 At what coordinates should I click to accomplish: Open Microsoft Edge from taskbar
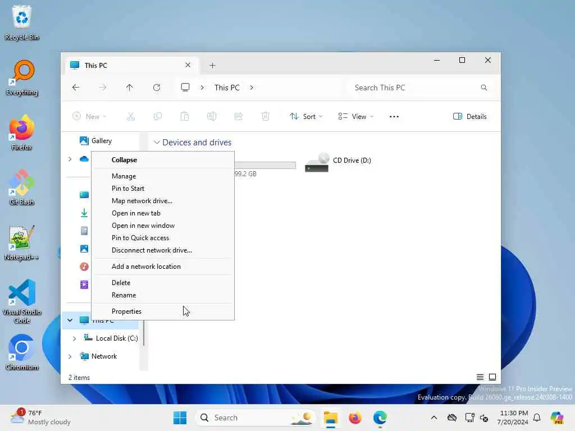click(380, 418)
